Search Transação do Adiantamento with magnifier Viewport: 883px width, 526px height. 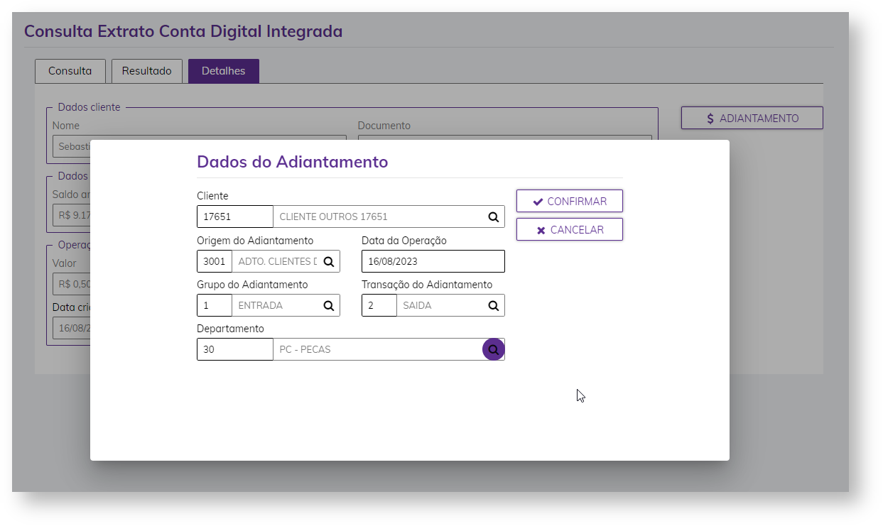tap(493, 305)
